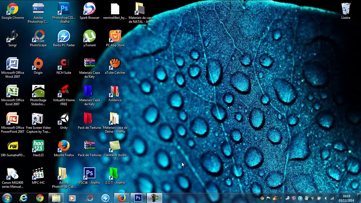Select the green E.O.T - Atalho folder

click(x=115, y=176)
